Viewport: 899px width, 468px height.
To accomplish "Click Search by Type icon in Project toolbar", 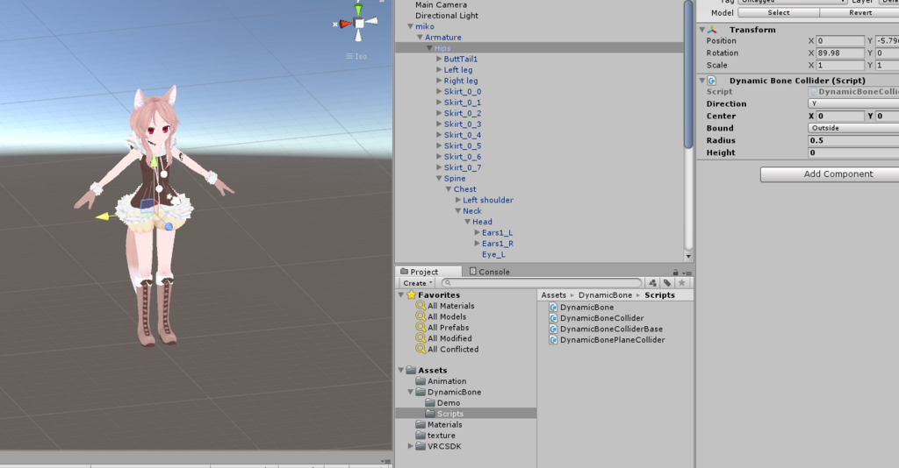I will click(652, 282).
